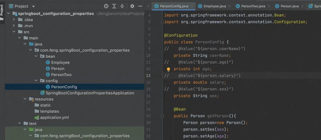
Task: Select the templates folder
Action: [x=50, y=111]
